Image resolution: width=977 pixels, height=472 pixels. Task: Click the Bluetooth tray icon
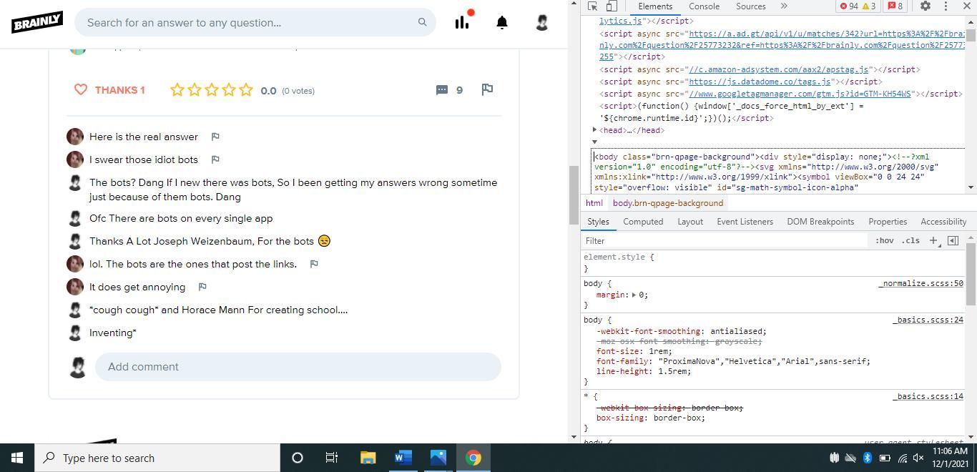pos(867,458)
